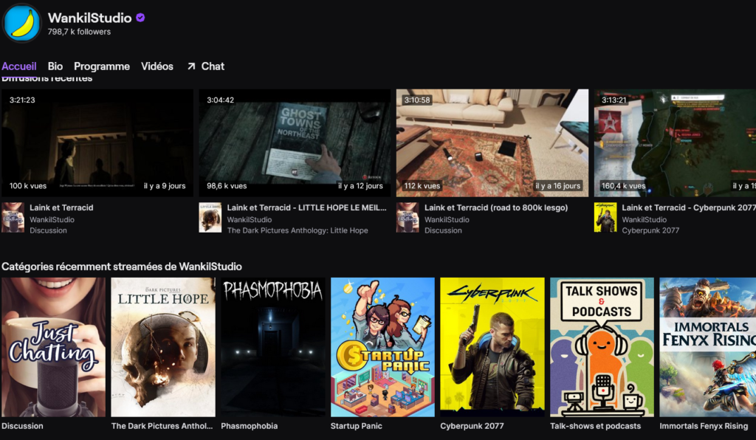Open the Cyberpunk 2077 category cover
Image resolution: width=756 pixels, height=440 pixels.
point(492,347)
